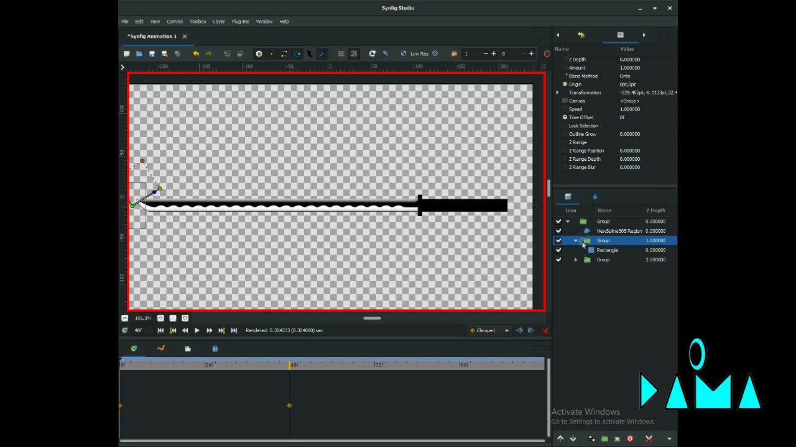Click the New file icon in toolbar

[x=126, y=54]
